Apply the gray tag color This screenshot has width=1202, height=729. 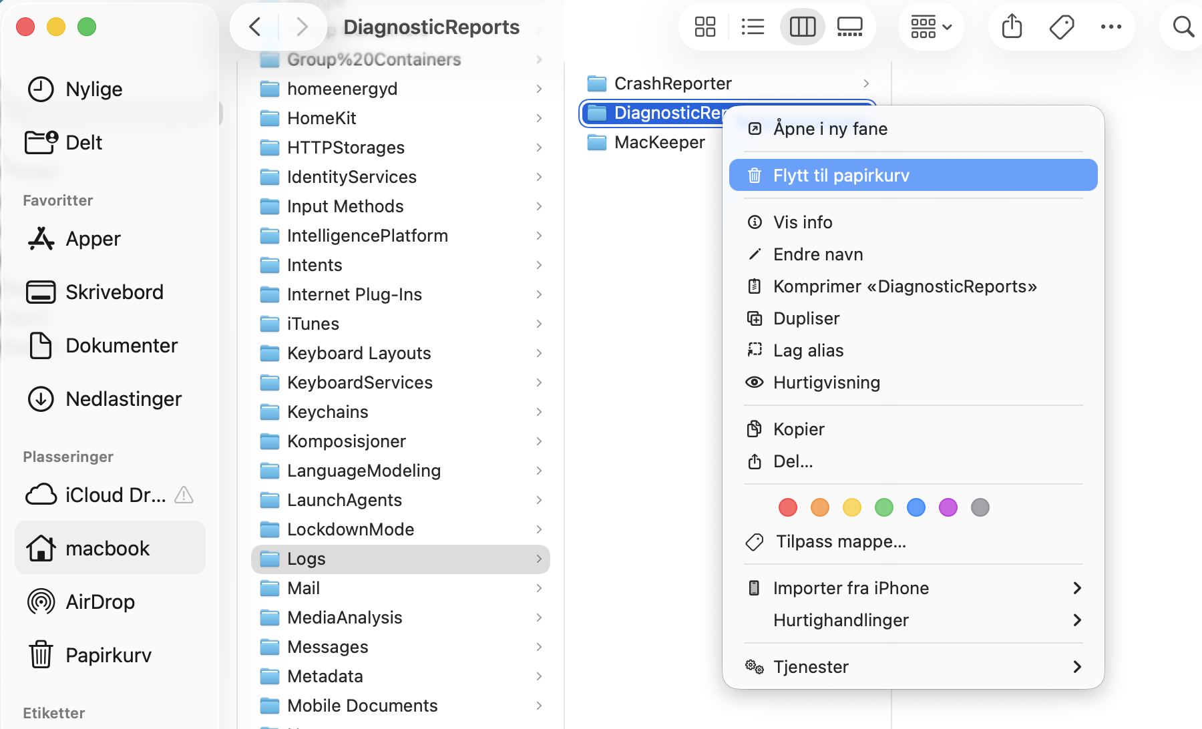980,507
